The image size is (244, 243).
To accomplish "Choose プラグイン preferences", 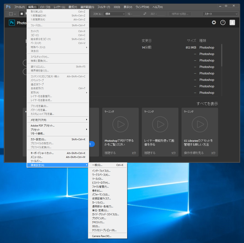I will point(108,218).
